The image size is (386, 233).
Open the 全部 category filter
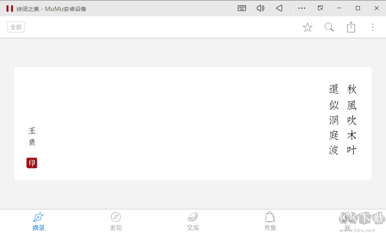coord(16,27)
